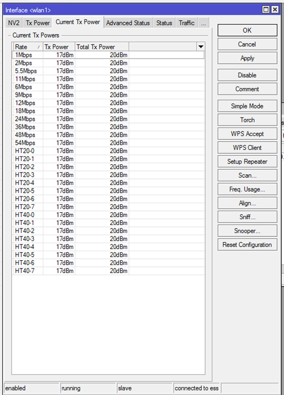
Task: Select the HT20-5 rate row
Action: pyautogui.click(x=108, y=191)
